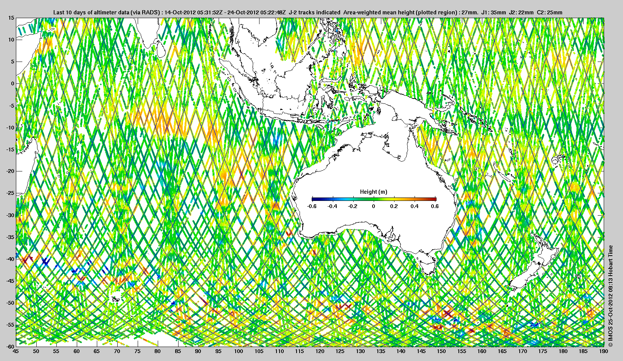The width and height of the screenshot is (623, 361).
Task: Click the latitude axis label "-25"
Action: 10,193
